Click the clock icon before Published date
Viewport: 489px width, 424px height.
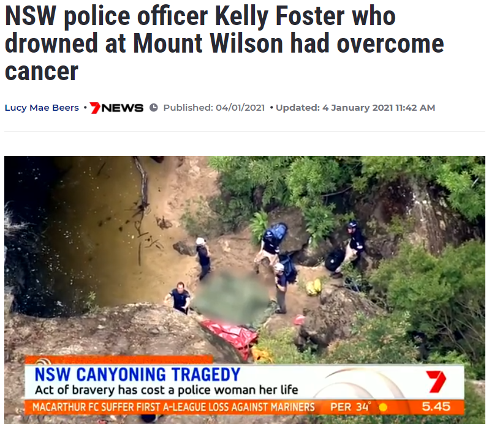point(153,108)
